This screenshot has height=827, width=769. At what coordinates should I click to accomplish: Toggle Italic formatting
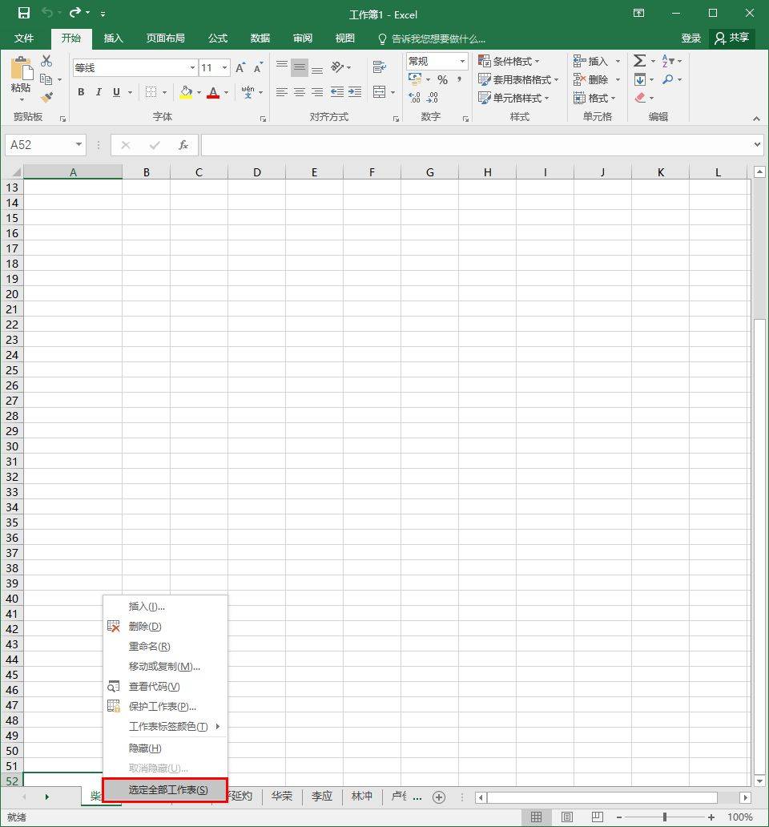click(x=99, y=92)
